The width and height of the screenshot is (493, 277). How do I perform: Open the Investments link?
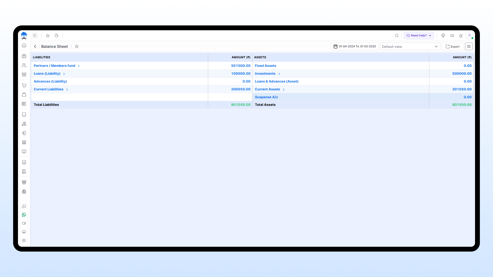click(265, 74)
